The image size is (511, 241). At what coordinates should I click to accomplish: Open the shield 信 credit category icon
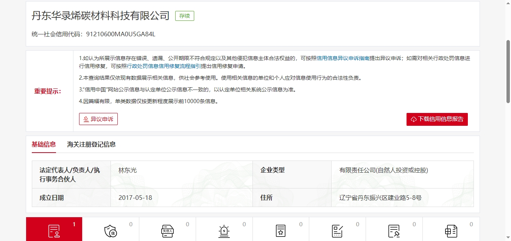[111, 231]
